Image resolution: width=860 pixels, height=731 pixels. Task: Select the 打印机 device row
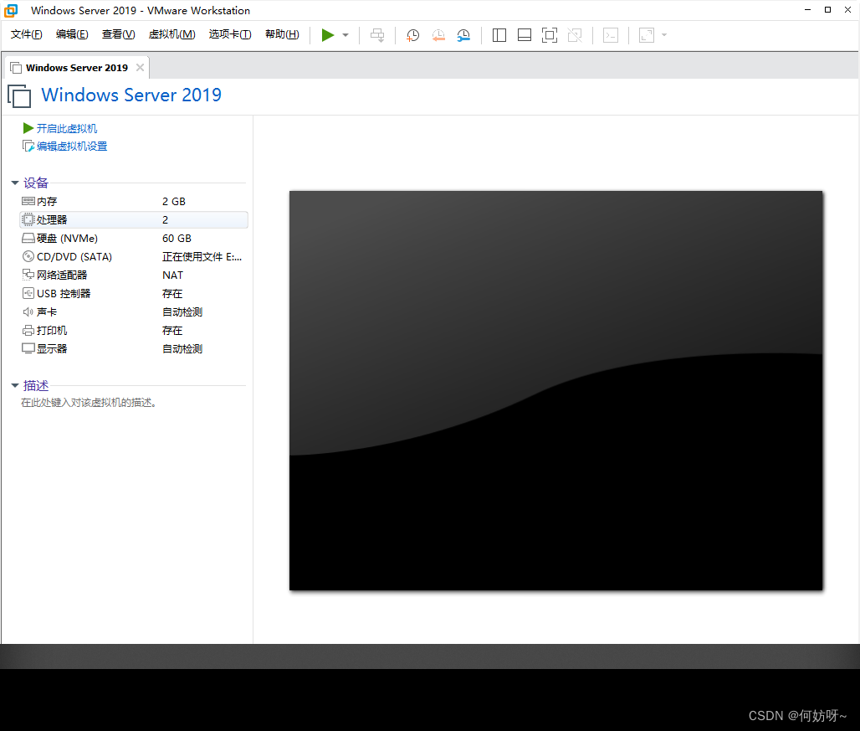(133, 331)
